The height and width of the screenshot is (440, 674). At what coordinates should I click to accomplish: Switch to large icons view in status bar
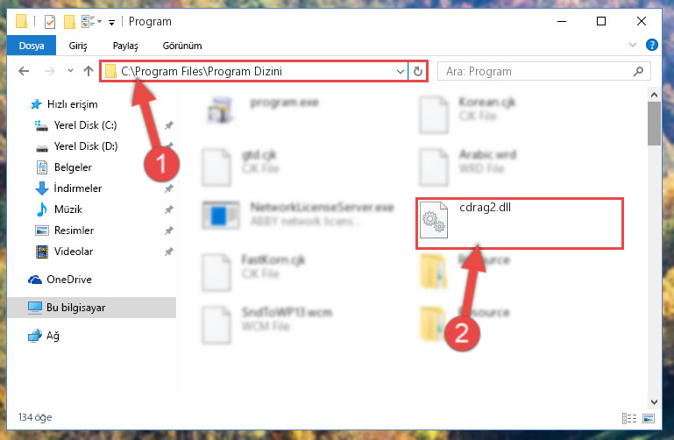(x=649, y=418)
